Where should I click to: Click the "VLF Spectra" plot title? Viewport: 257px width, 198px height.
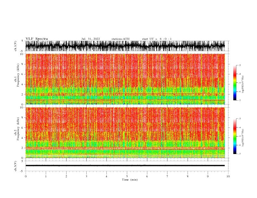tap(37, 39)
